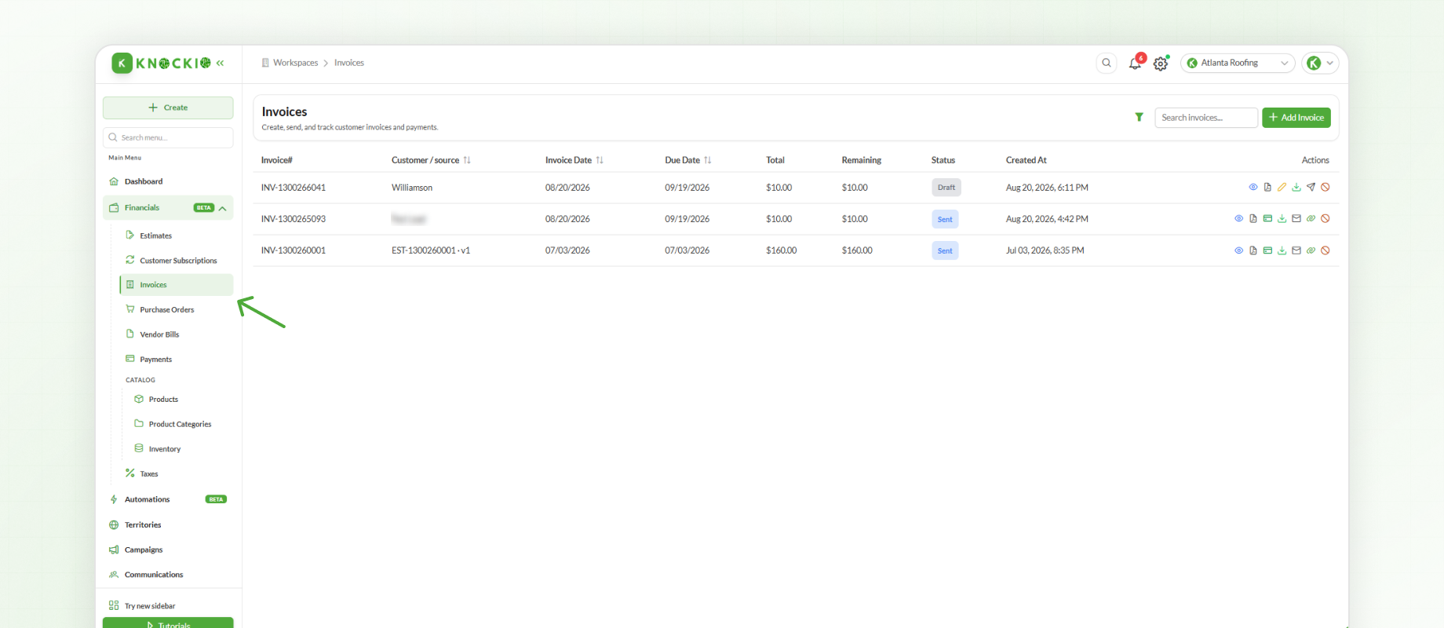Screen dimensions: 1444x628
Task: Copy link for invoice INV-1300260001
Action: 1311,250
